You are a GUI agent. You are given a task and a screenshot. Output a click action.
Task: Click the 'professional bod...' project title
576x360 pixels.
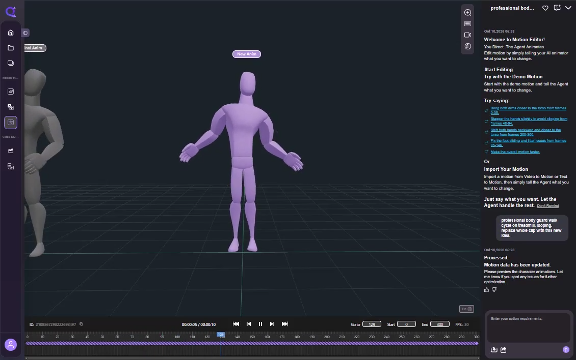(512, 8)
